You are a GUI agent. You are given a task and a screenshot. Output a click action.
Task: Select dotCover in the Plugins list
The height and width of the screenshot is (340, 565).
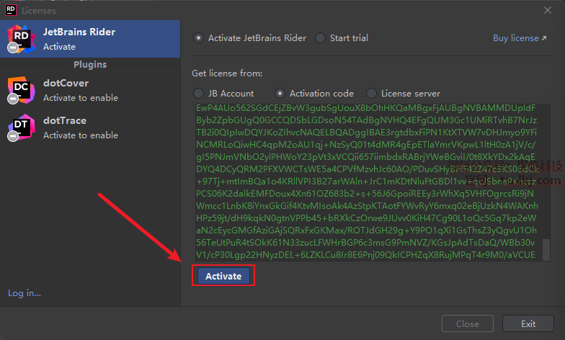(x=90, y=91)
